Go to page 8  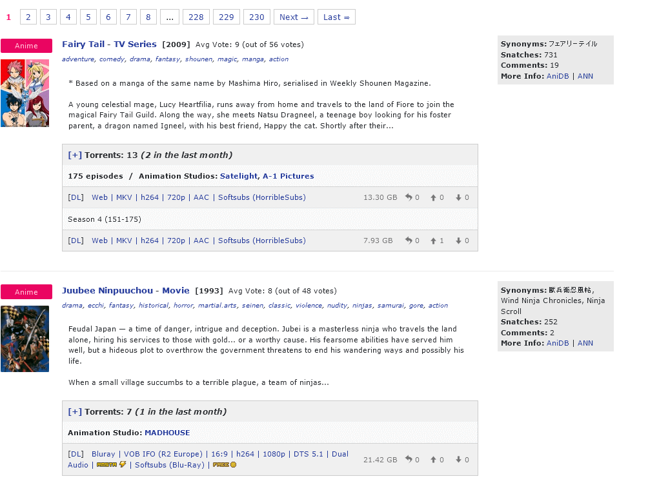tap(148, 17)
